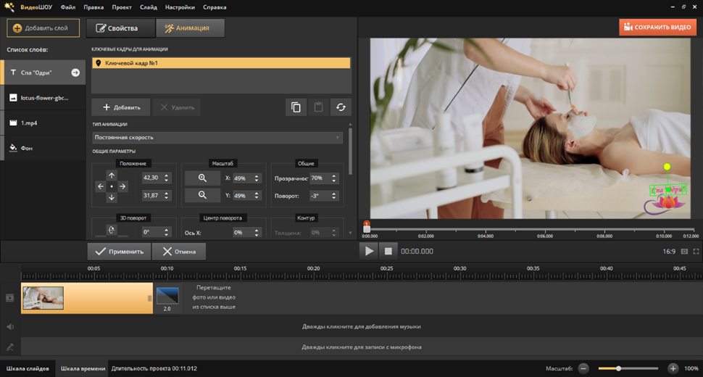Image resolution: width=703 pixels, height=377 pixels.
Task: Select the Фон layer
Action: click(43, 148)
